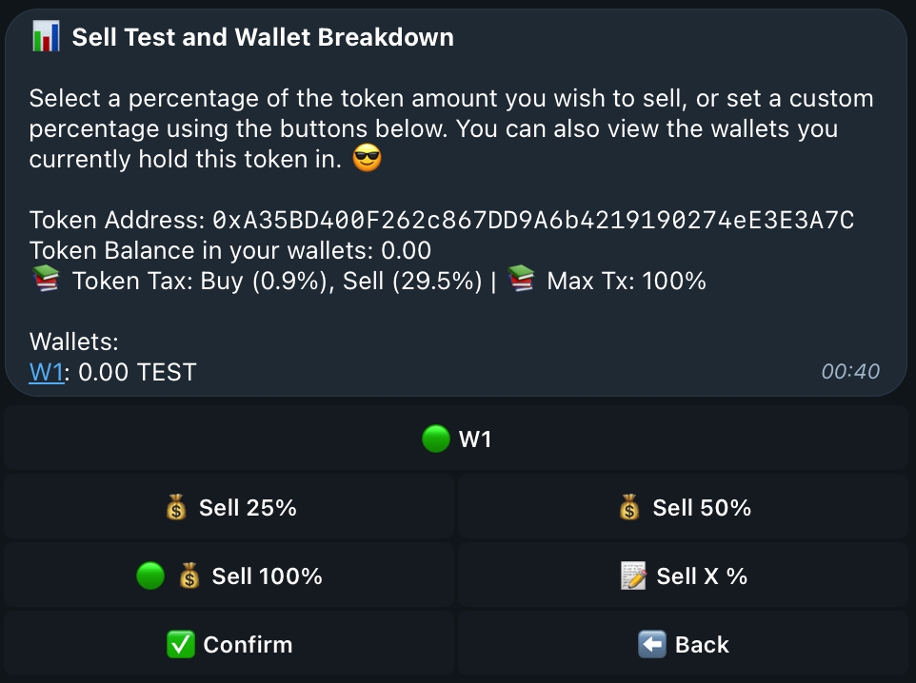Image resolution: width=916 pixels, height=683 pixels.
Task: Click the sunglasses emoji in the message
Action: pos(367,160)
